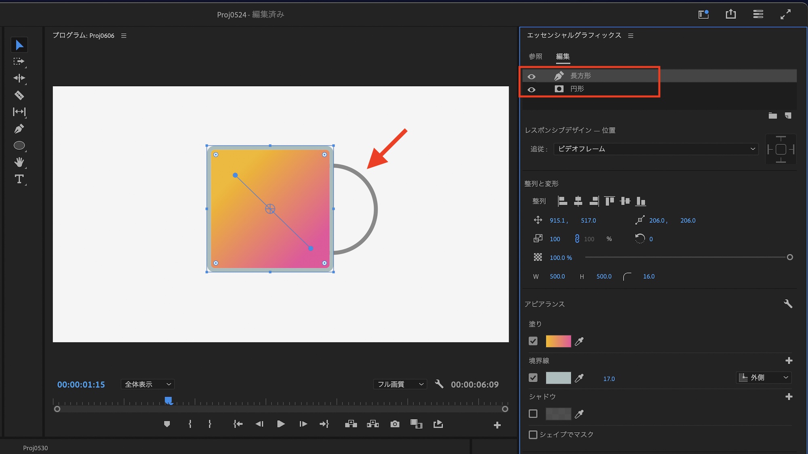Select the Type tool
This screenshot has height=454, width=808.
[19, 179]
